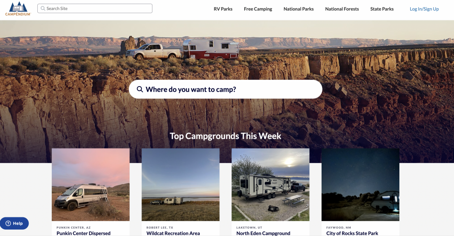
Task: Open the North Eden Campground photo
Action: pyautogui.click(x=270, y=185)
